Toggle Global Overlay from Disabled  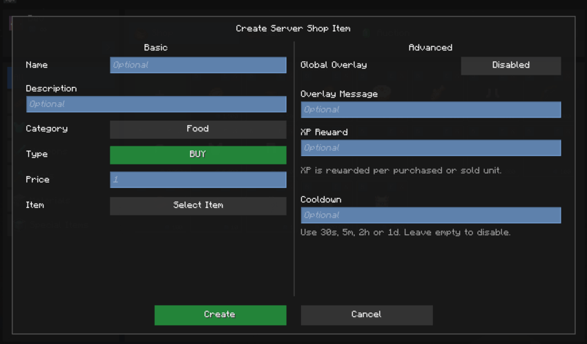510,66
